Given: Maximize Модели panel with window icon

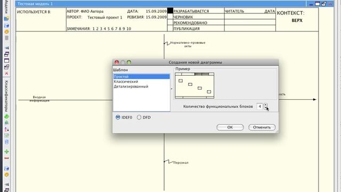Looking at the screenshot, I should pyautogui.click(x=6, y=61).
